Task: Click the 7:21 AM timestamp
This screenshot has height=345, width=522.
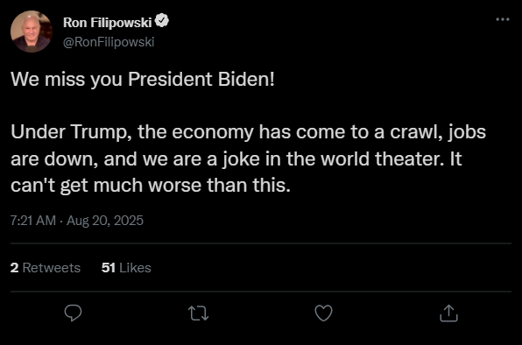Action: [33, 221]
